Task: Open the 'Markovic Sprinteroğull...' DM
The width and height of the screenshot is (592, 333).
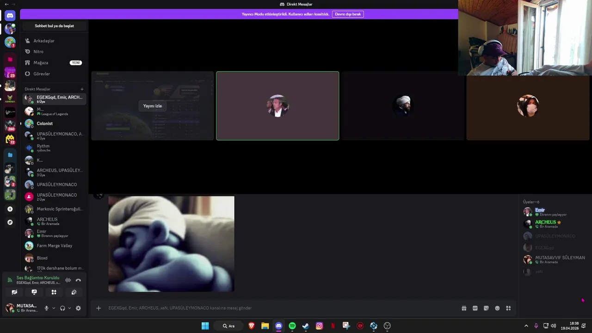Action: coord(54,209)
